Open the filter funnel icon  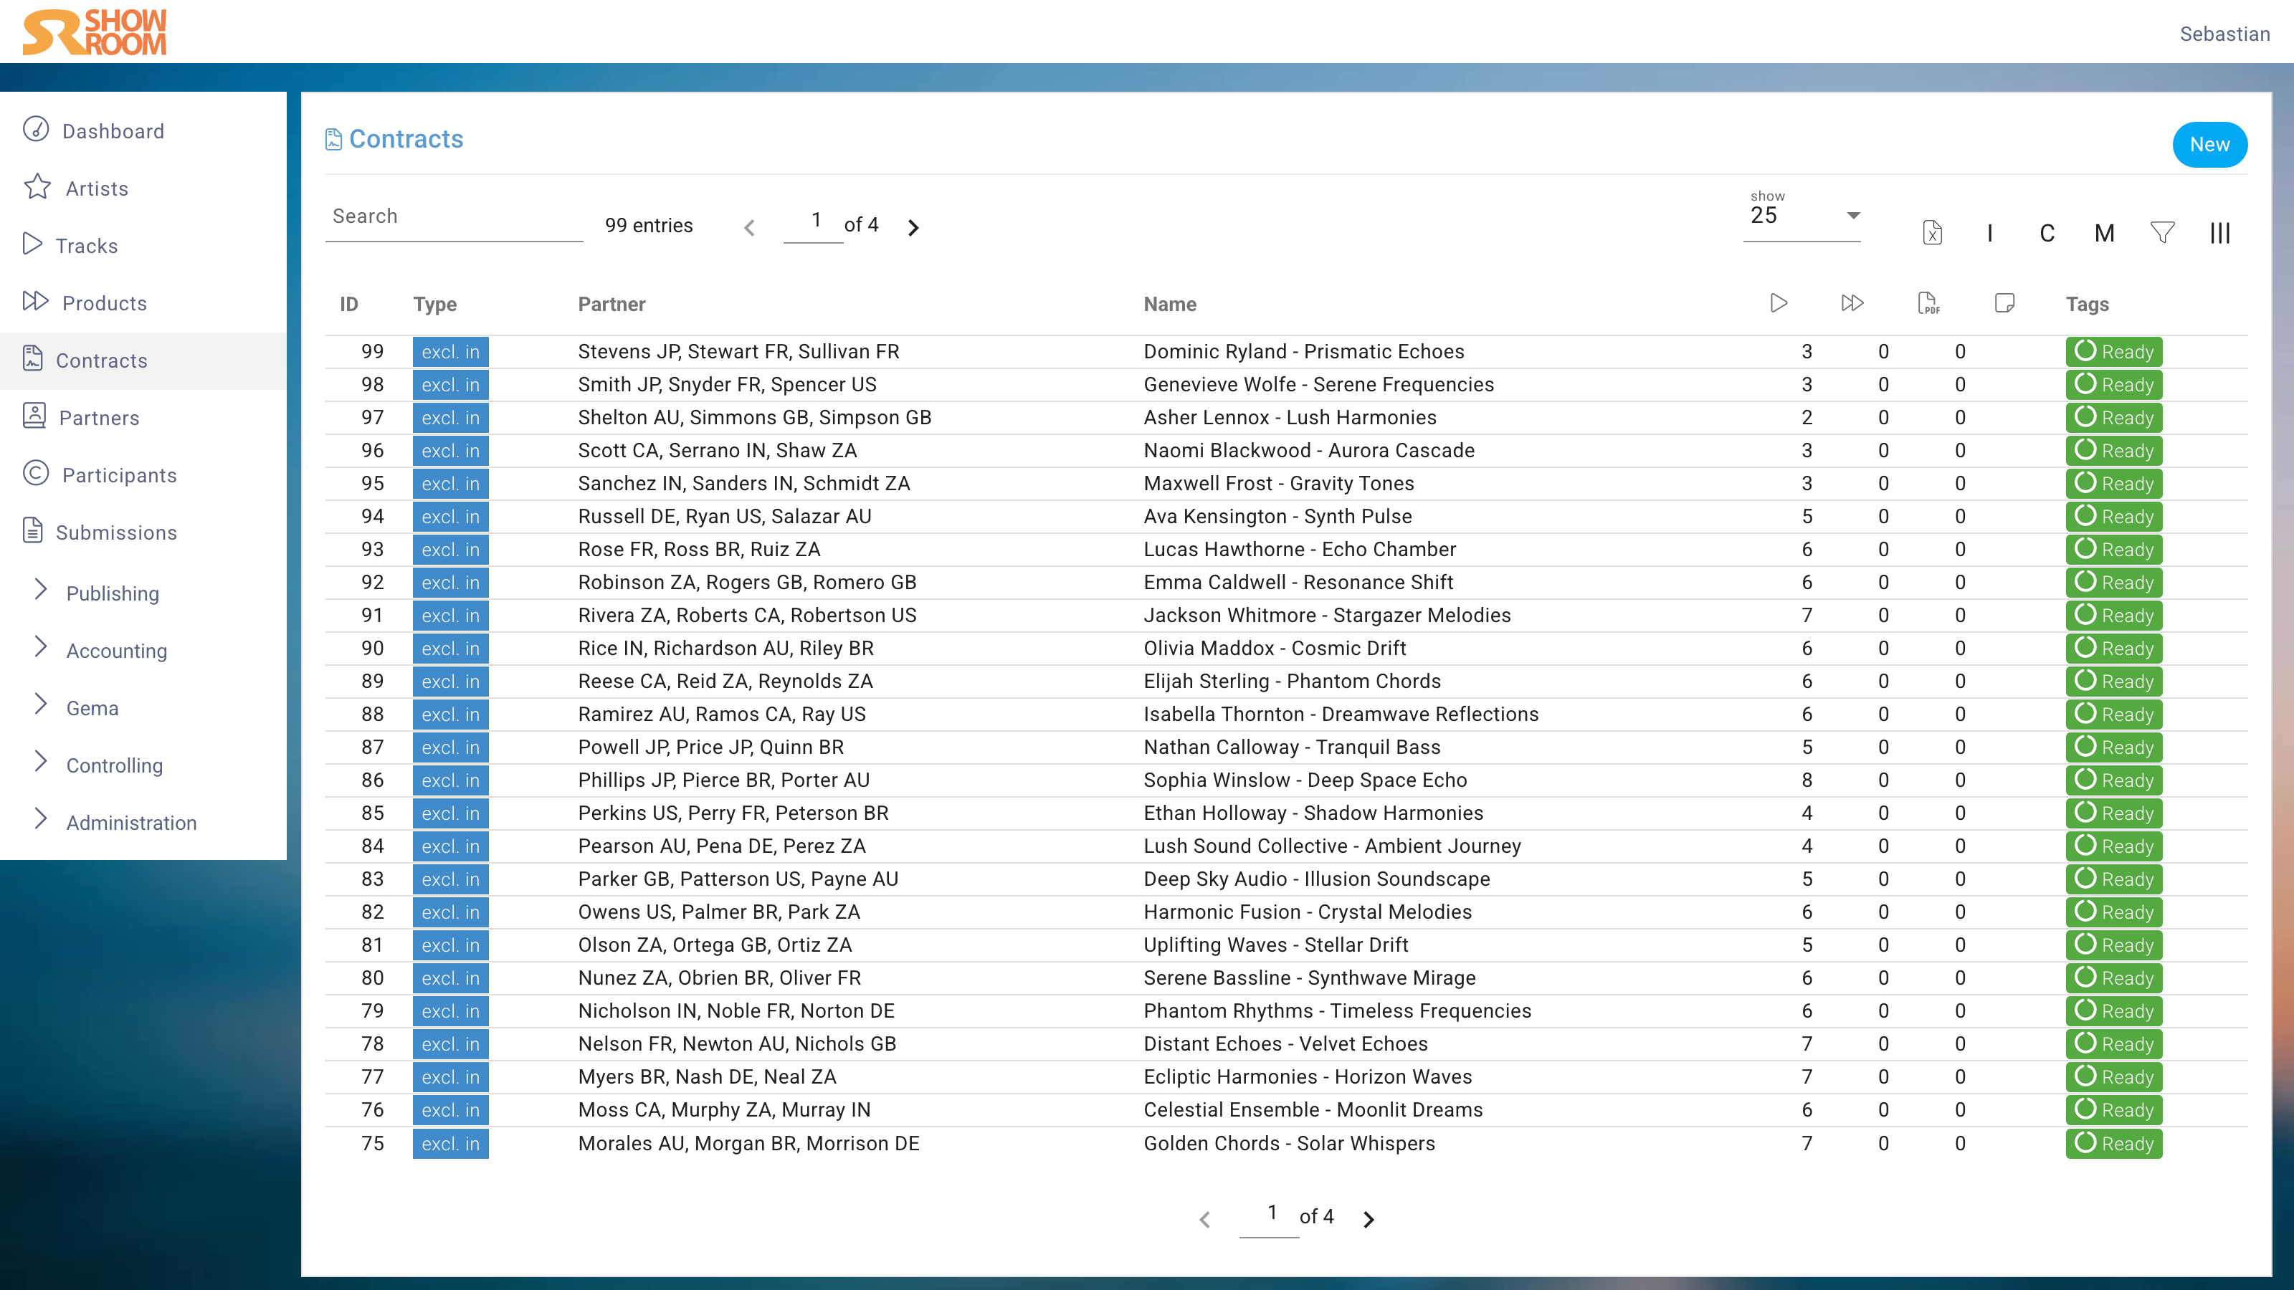point(2162,232)
